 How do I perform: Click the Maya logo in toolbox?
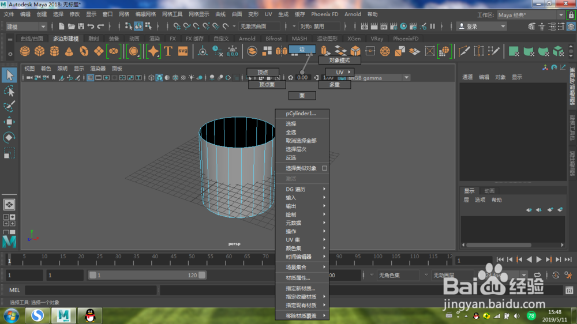tap(9, 242)
